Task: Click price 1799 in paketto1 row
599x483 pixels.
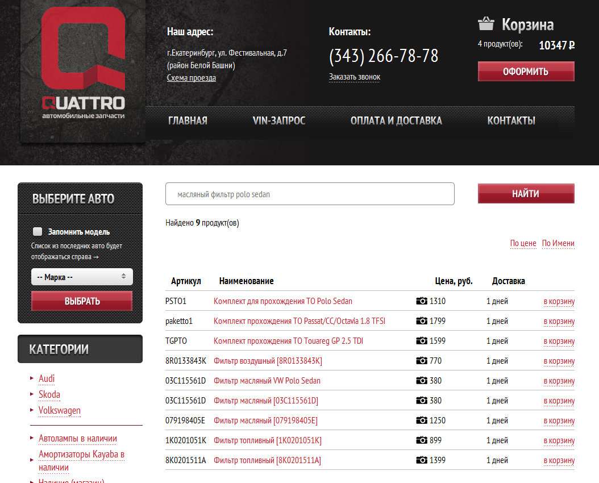Action: pos(438,320)
